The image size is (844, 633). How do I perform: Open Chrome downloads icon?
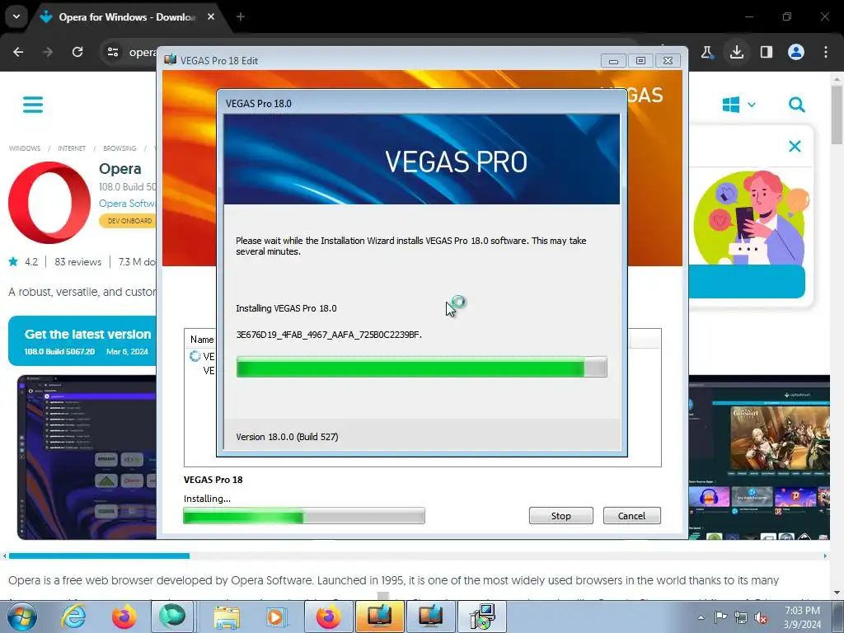click(736, 52)
